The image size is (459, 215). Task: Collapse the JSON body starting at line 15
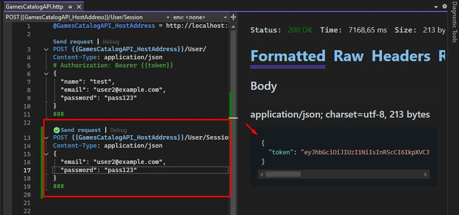pyautogui.click(x=46, y=154)
